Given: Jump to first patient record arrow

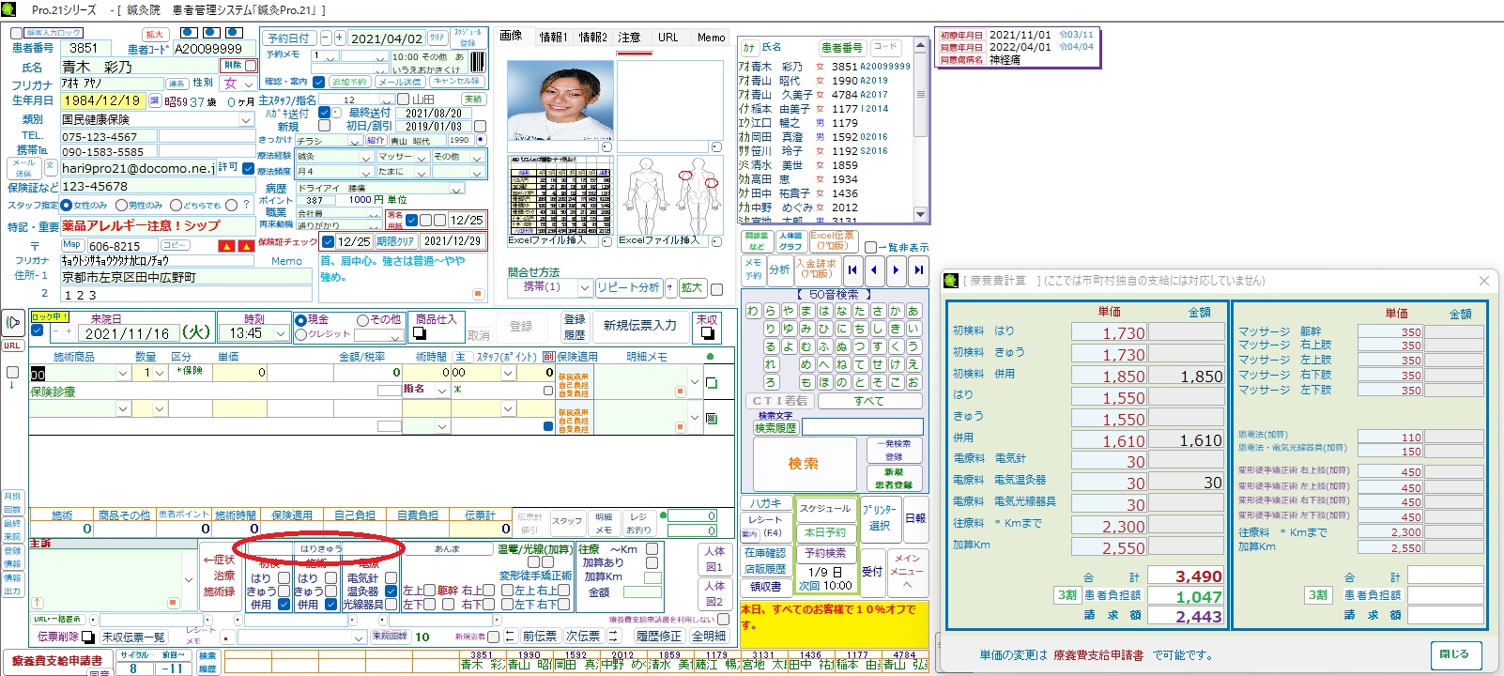Looking at the screenshot, I should click(852, 270).
